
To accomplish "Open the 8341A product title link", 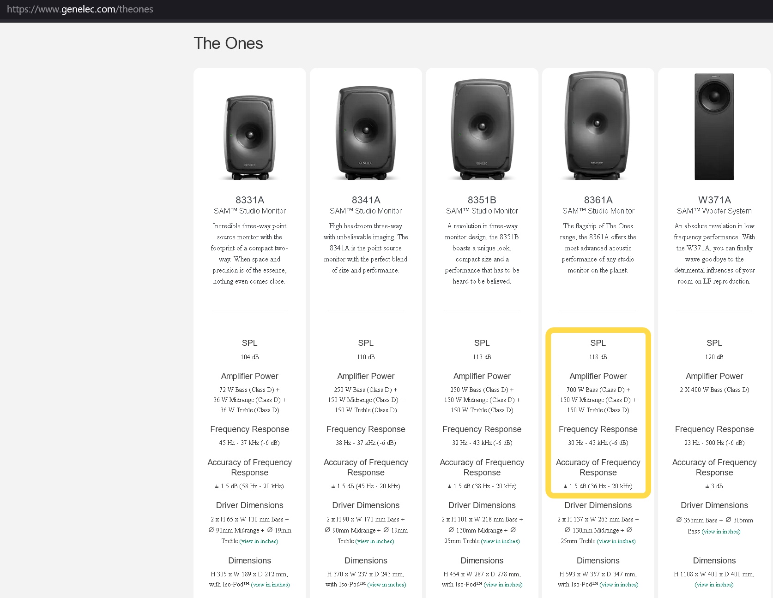I will [366, 200].
